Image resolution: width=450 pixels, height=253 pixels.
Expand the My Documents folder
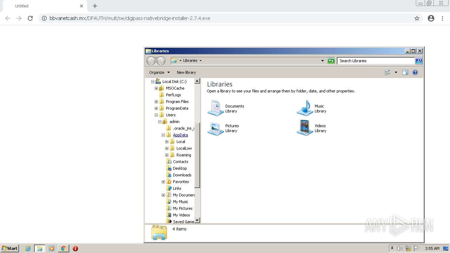tap(163, 195)
